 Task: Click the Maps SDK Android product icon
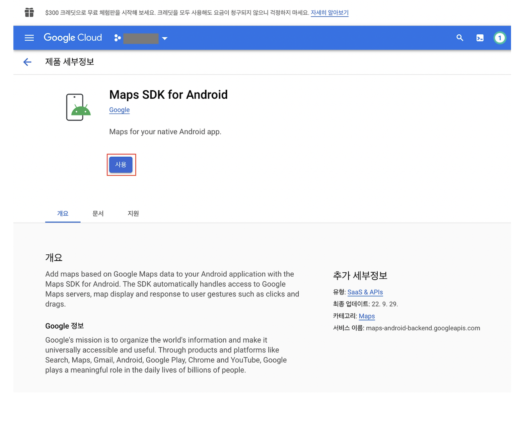(x=78, y=107)
